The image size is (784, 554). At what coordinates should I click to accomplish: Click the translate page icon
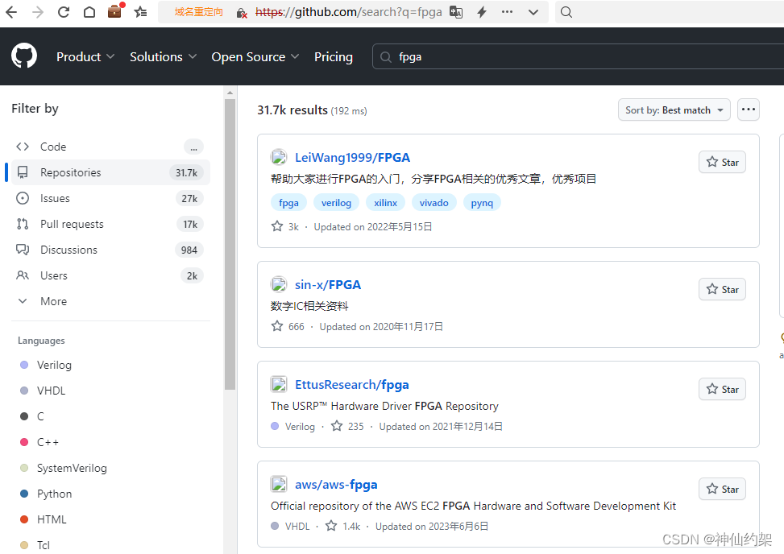(x=455, y=12)
